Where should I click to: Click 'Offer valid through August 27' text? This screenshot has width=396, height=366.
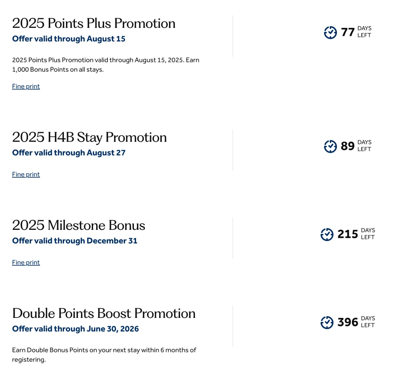coord(69,153)
